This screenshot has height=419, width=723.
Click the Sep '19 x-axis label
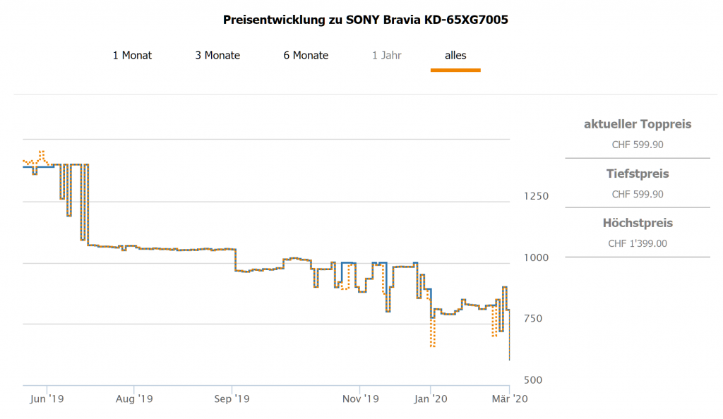[233, 399]
